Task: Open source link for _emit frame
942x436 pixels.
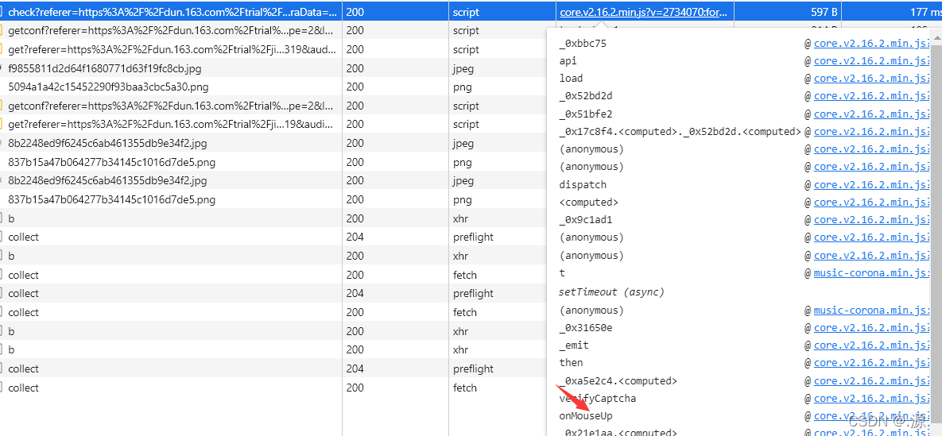Action: click(871, 345)
